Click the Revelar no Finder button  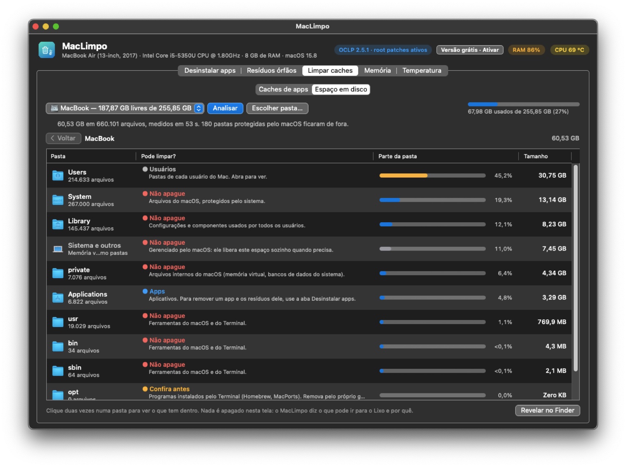(x=548, y=410)
